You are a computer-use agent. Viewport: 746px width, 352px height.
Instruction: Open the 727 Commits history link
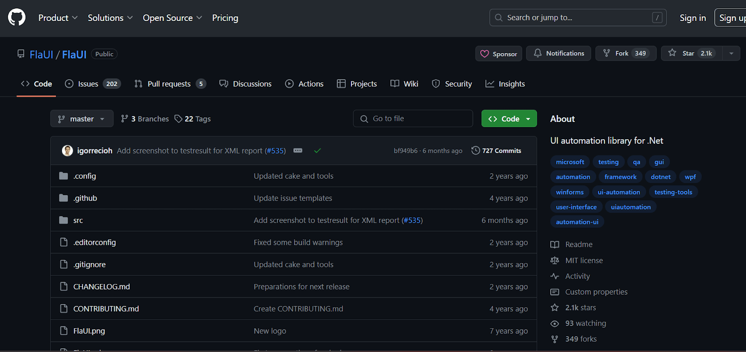(497, 150)
